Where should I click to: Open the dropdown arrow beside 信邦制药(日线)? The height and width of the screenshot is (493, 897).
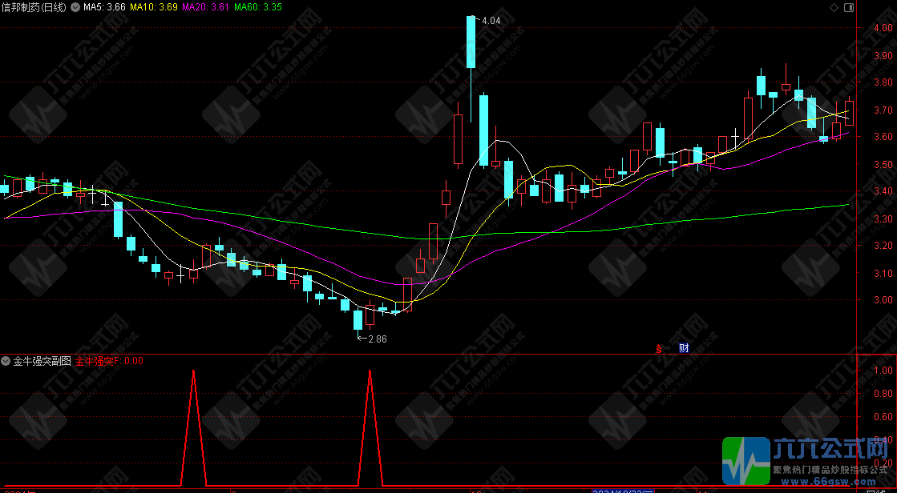75,7
